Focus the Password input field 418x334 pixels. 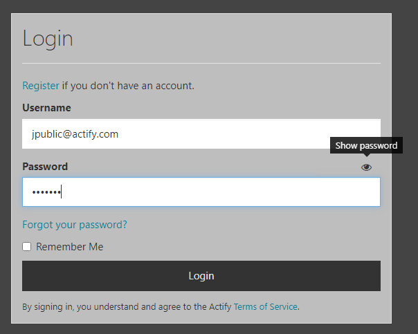[x=201, y=192]
